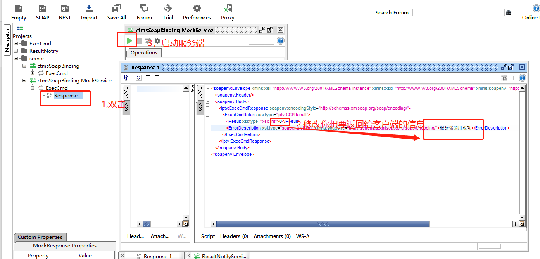
Task: Save All projects
Action: coord(116,12)
